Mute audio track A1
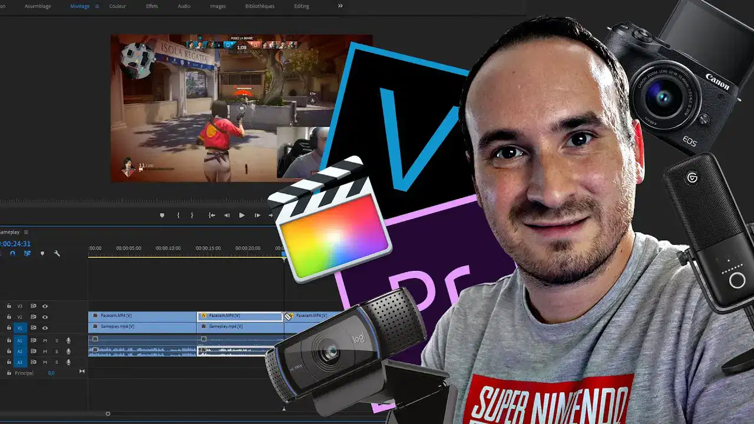Image resolution: width=754 pixels, height=424 pixels. [x=45, y=340]
